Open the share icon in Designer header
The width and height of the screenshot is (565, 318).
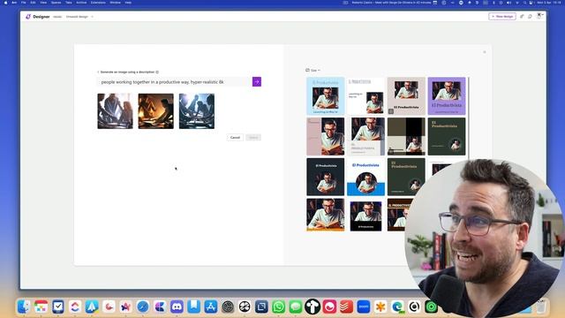pos(522,17)
